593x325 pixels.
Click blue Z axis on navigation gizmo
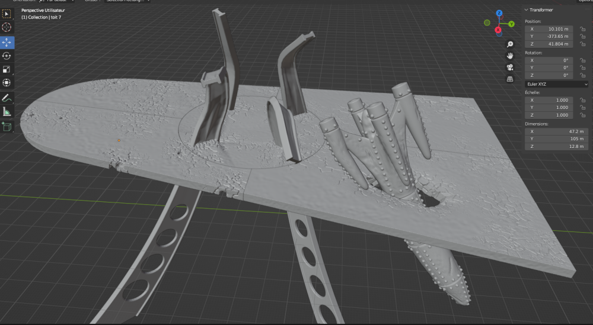pos(499,13)
